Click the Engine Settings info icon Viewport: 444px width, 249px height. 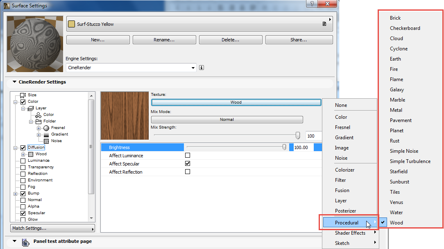[x=202, y=68]
